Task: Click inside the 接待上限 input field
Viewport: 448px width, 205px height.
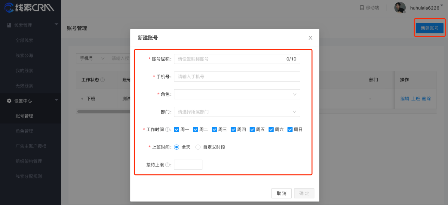Action: (x=188, y=164)
